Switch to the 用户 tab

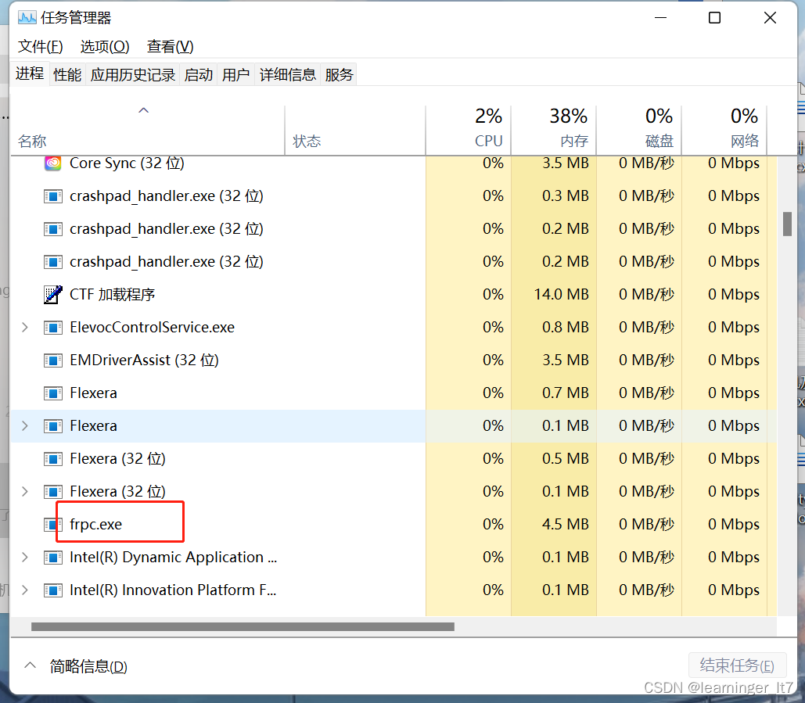tap(236, 75)
